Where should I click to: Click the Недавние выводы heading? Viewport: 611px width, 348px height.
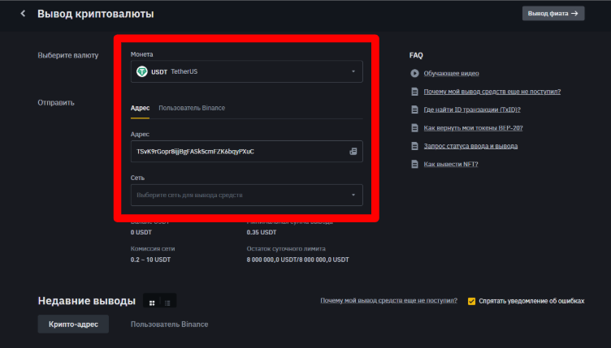(86, 301)
